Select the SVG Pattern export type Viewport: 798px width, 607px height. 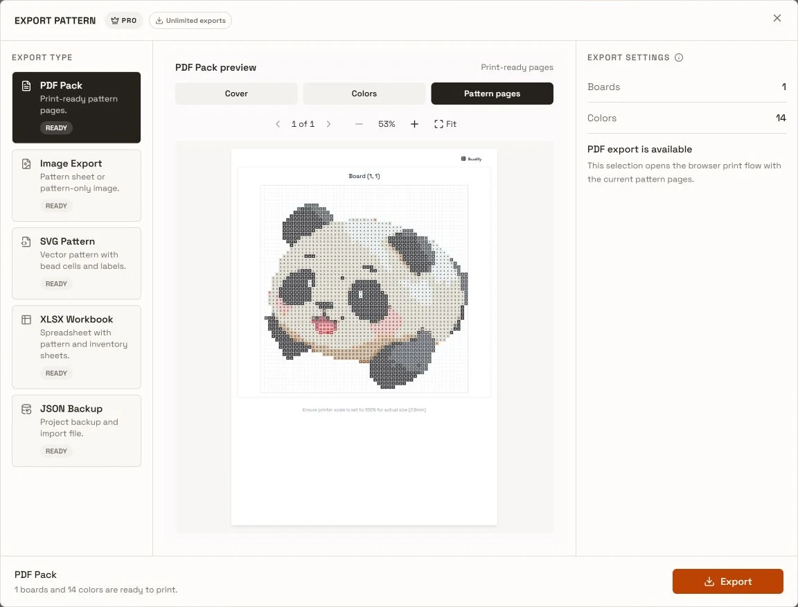click(x=76, y=263)
